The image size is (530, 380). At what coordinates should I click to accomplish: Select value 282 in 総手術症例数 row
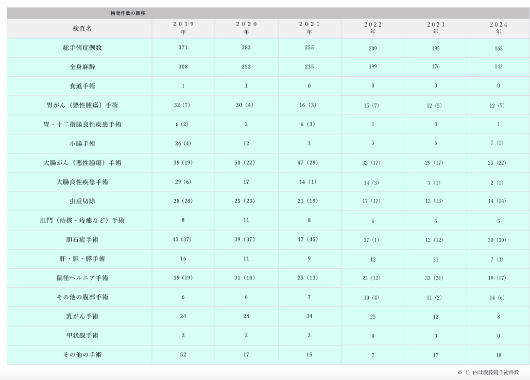(246, 47)
